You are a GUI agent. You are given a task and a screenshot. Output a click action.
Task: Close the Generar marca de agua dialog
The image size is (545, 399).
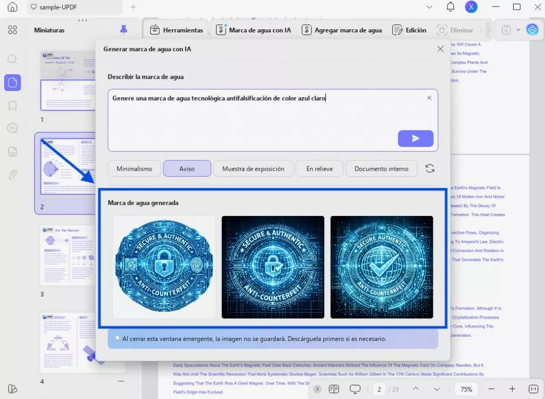click(x=440, y=49)
